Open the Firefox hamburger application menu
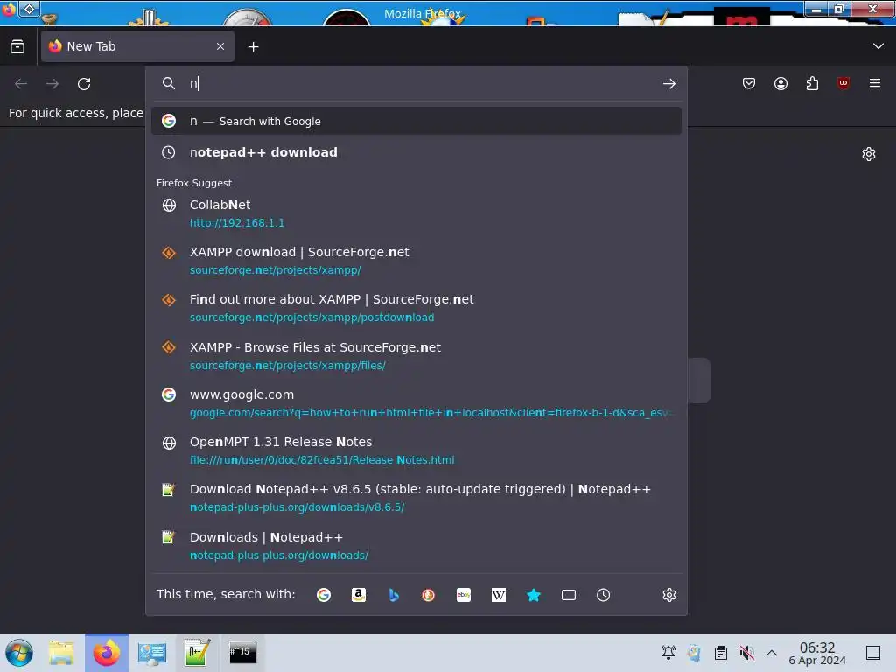This screenshot has height=672, width=896. coord(875,83)
